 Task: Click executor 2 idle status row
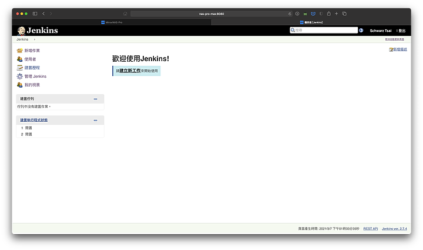click(60, 134)
